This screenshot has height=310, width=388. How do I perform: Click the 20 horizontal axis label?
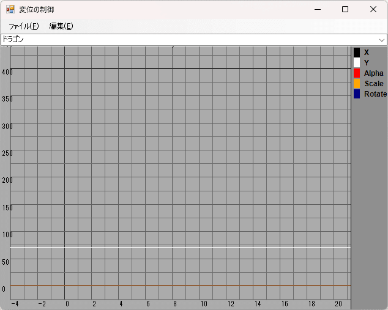point(338,304)
